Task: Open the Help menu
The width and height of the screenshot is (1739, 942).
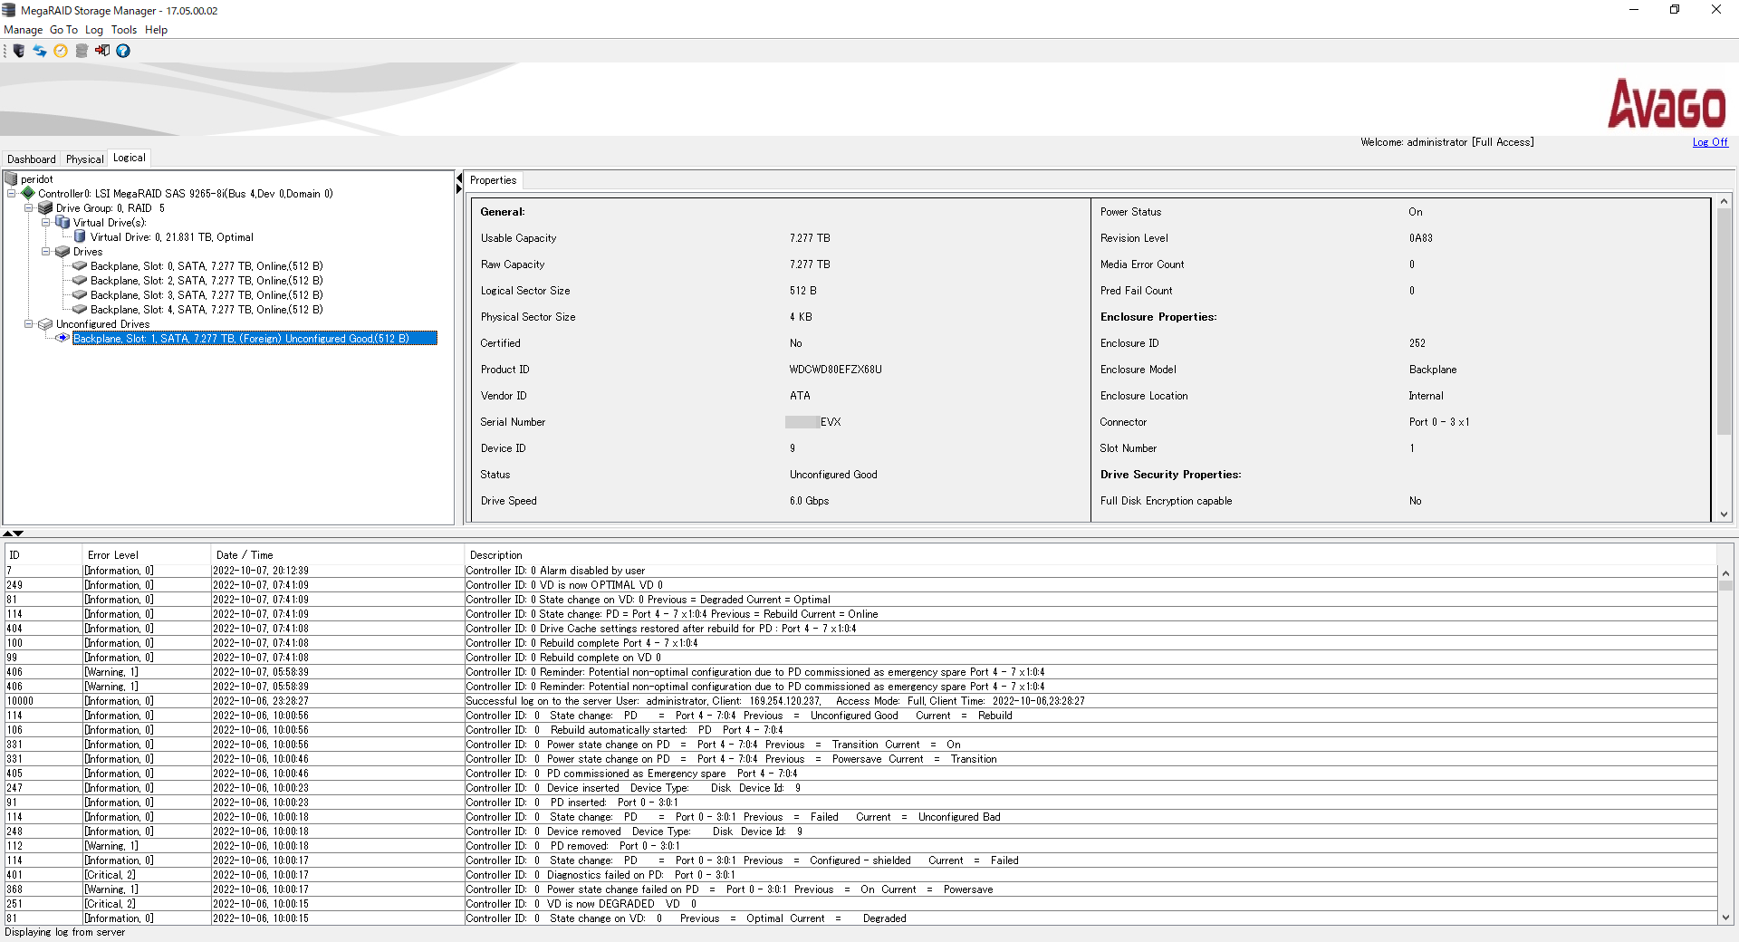Action: coord(156,30)
